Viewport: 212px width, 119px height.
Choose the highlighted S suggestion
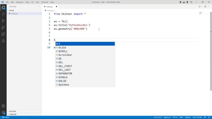tap(85, 44)
